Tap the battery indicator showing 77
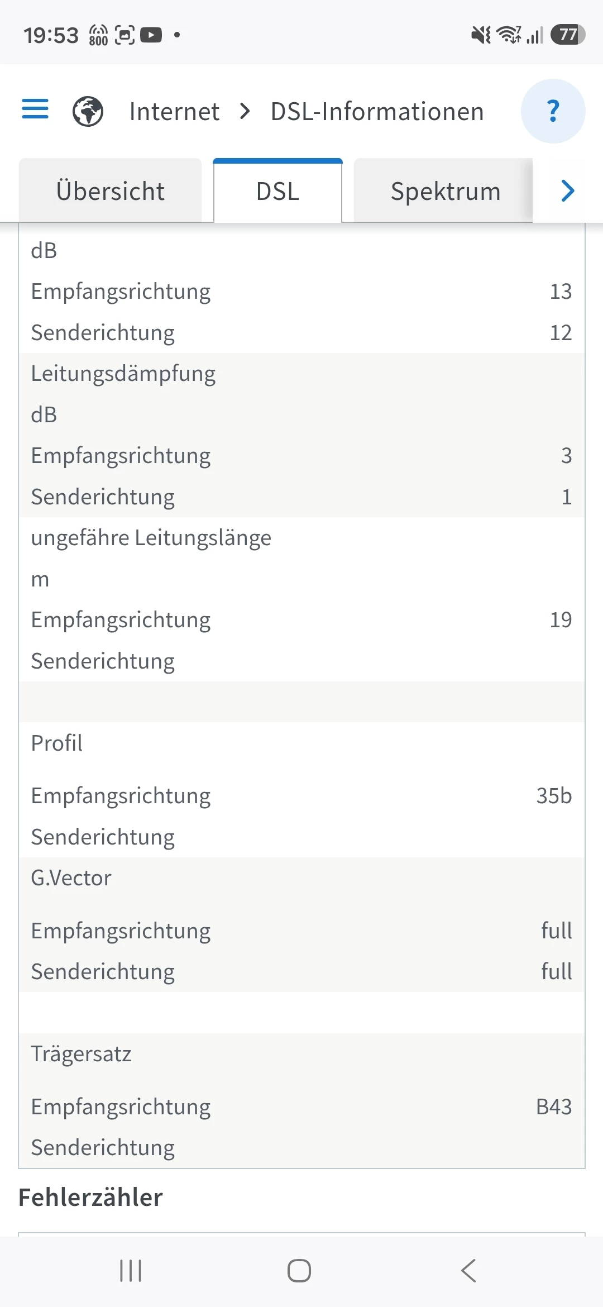The height and width of the screenshot is (1307, 603). pyautogui.click(x=568, y=35)
